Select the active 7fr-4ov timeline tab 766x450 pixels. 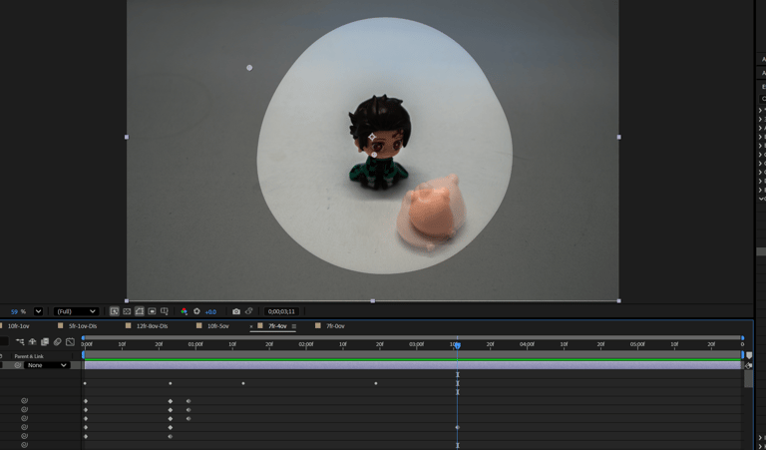(x=277, y=326)
